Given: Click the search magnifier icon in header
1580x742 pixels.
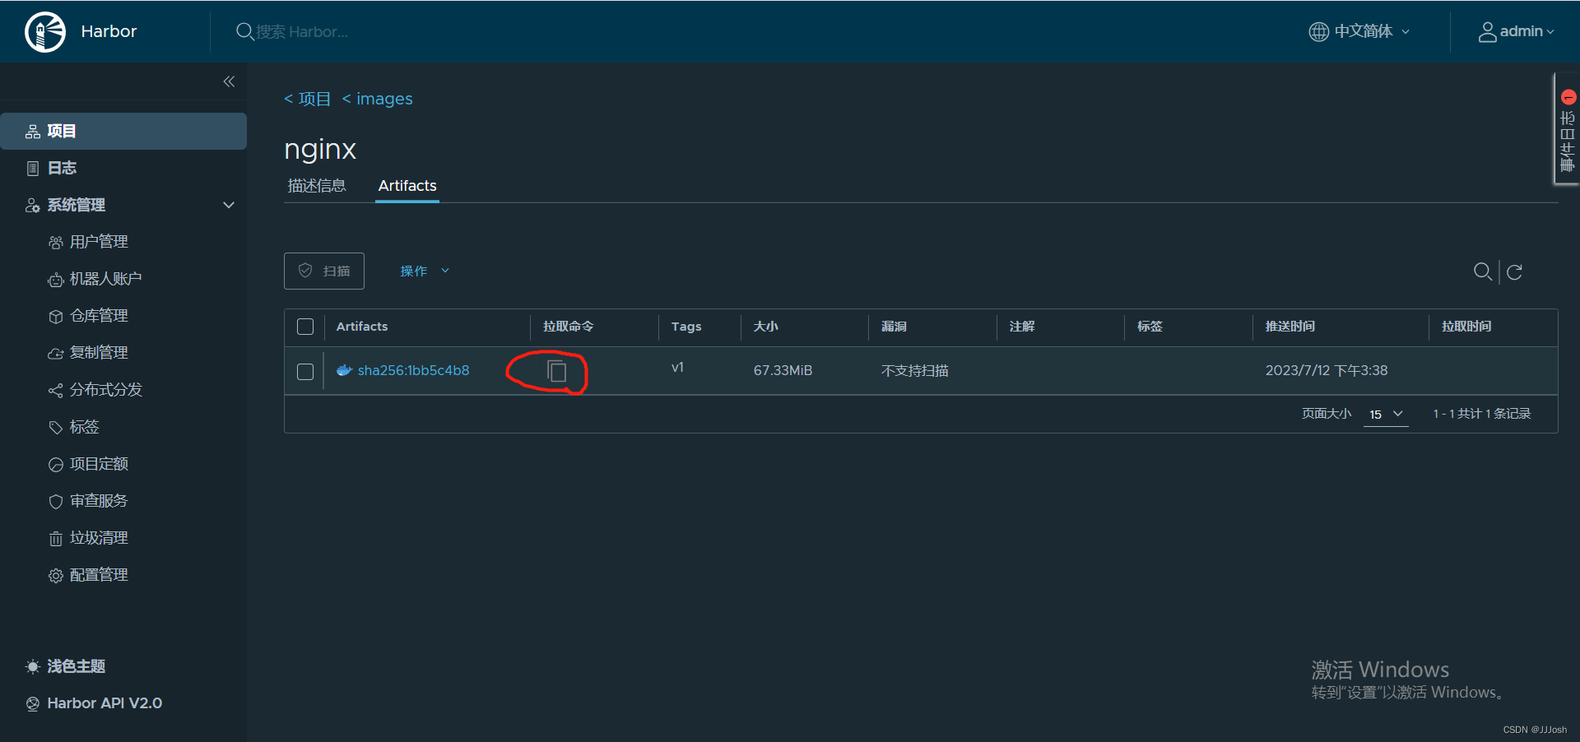Looking at the screenshot, I should [244, 31].
